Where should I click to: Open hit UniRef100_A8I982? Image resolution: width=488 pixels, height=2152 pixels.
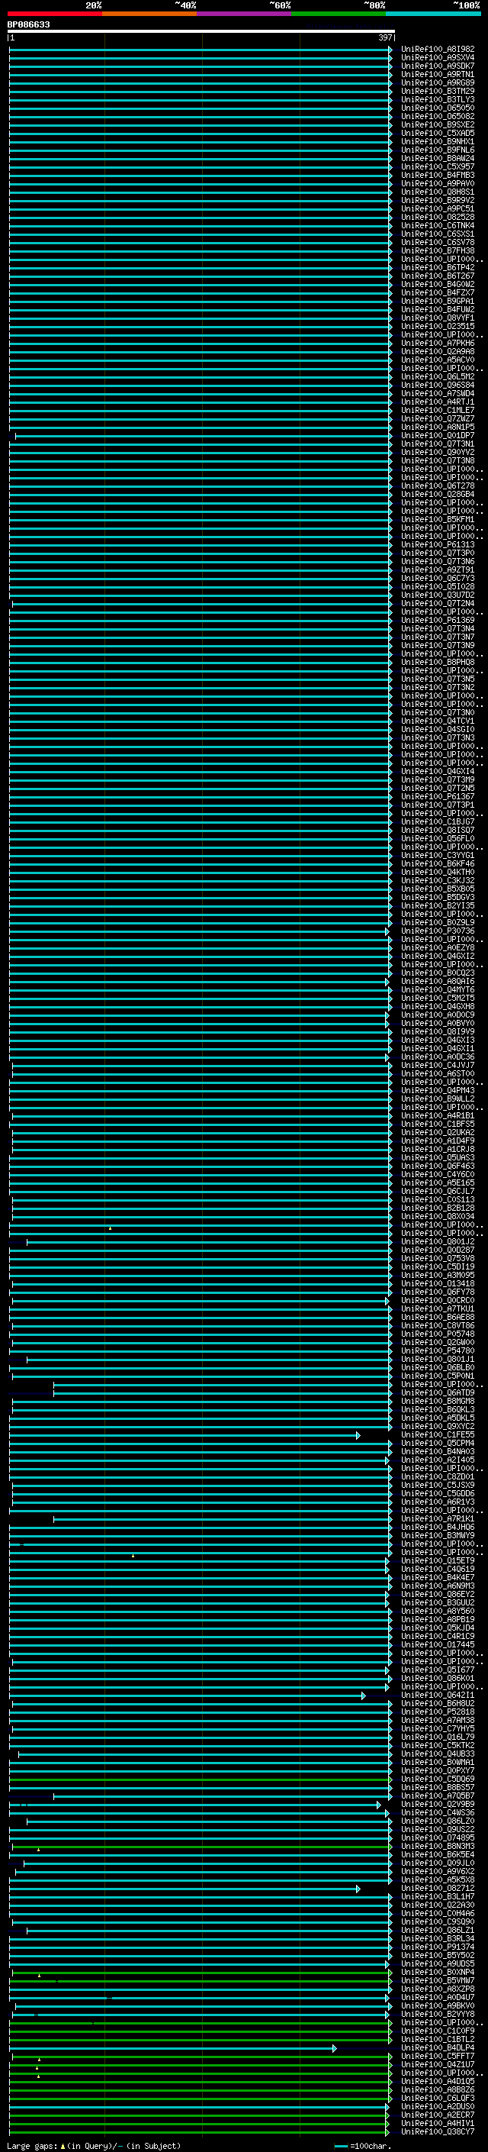coord(438,50)
